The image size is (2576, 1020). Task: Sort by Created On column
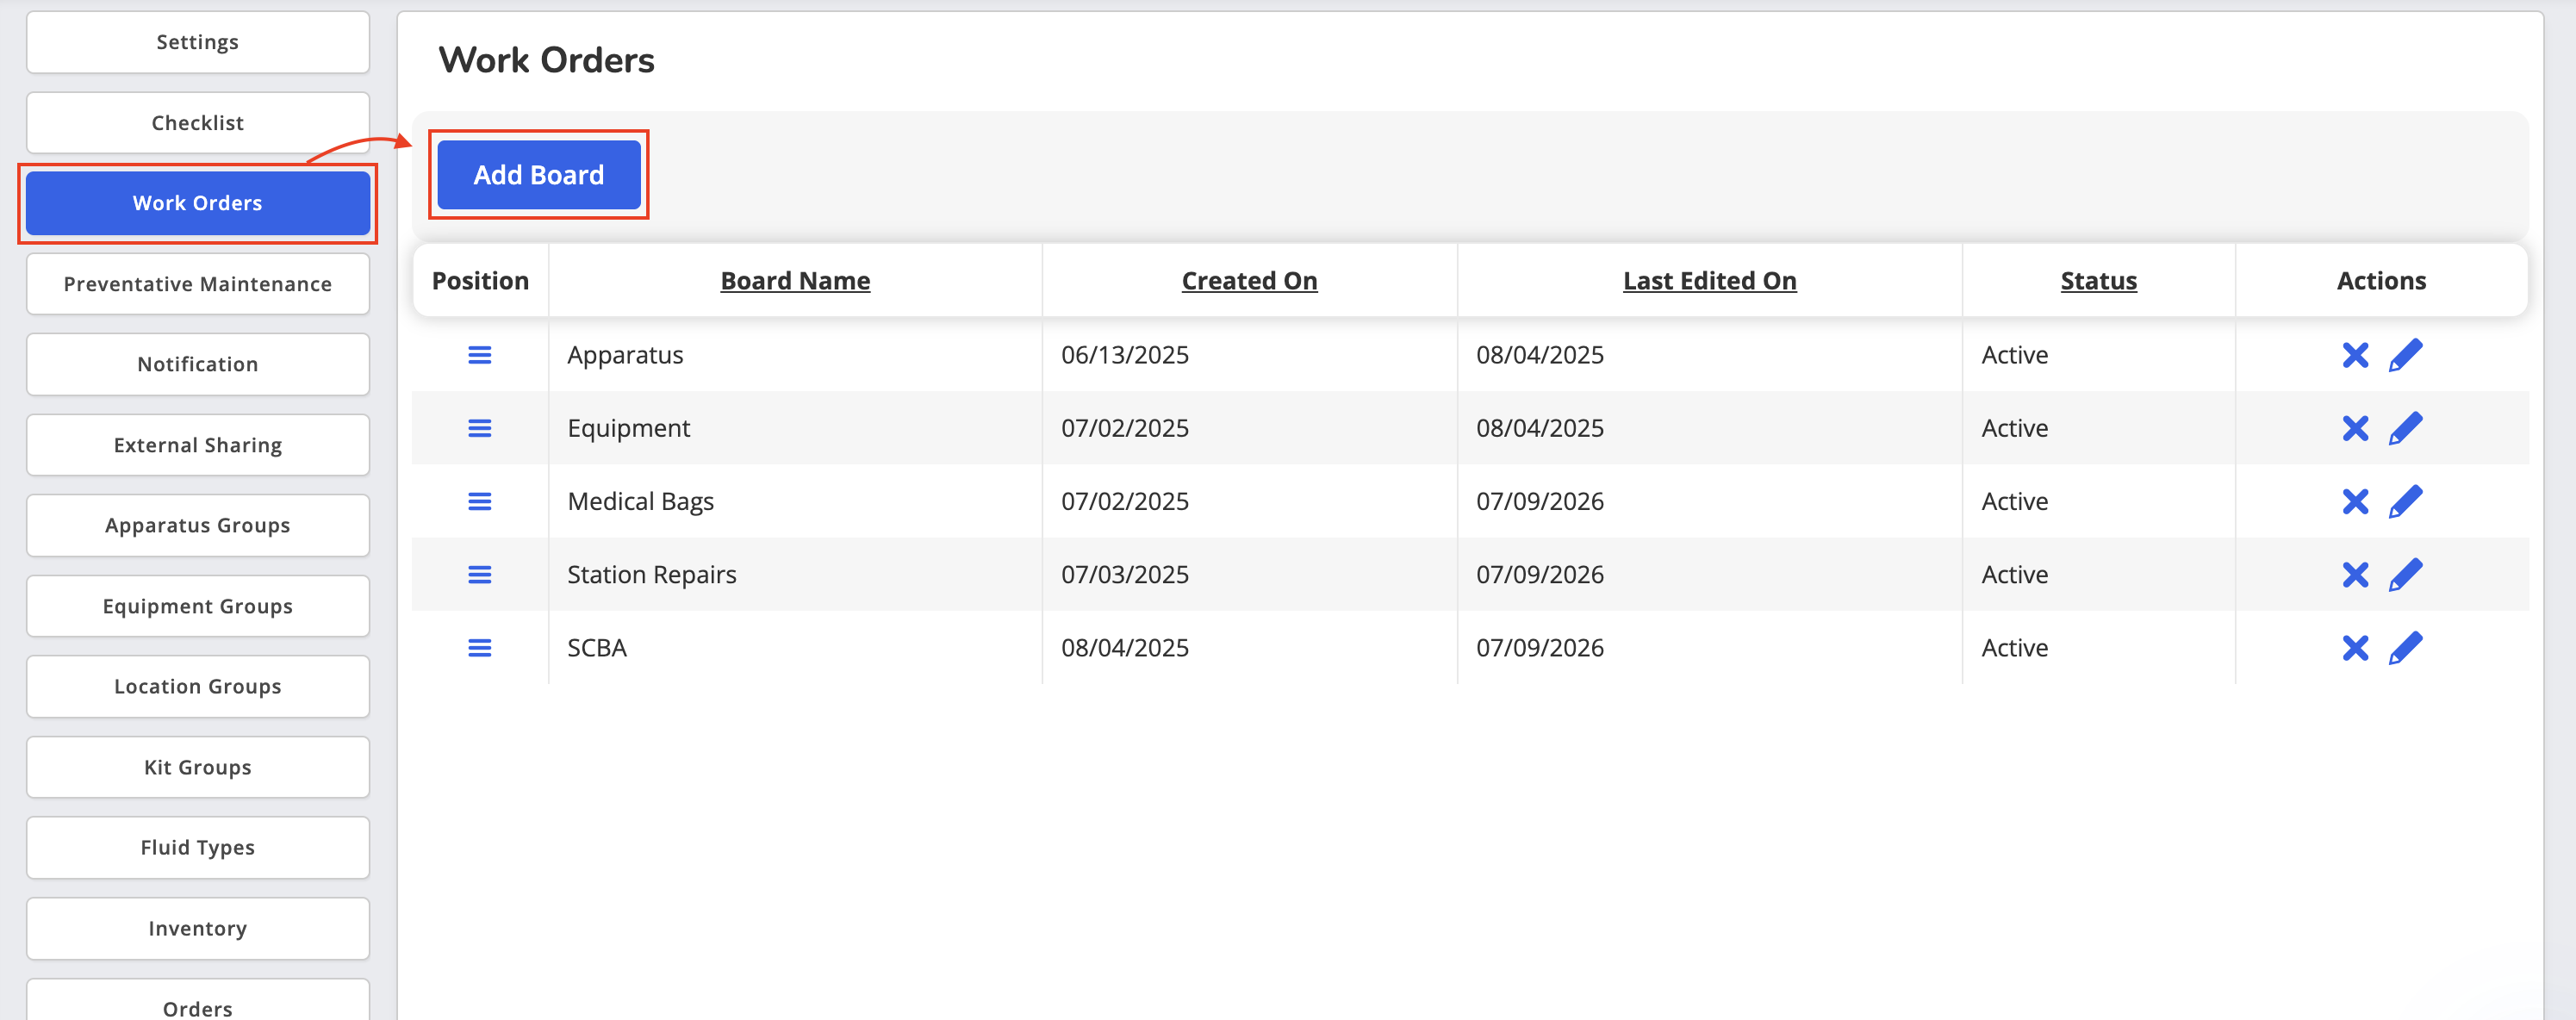point(1249,281)
